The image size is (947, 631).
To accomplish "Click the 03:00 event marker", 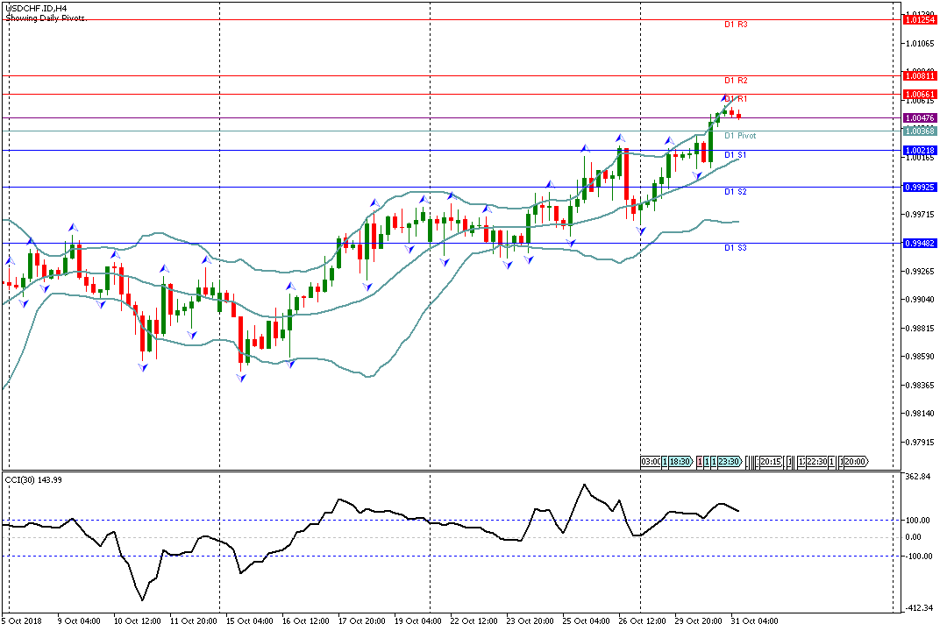I will (651, 462).
